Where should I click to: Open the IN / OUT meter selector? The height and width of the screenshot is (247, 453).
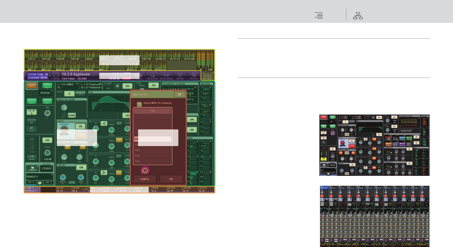coord(208,76)
